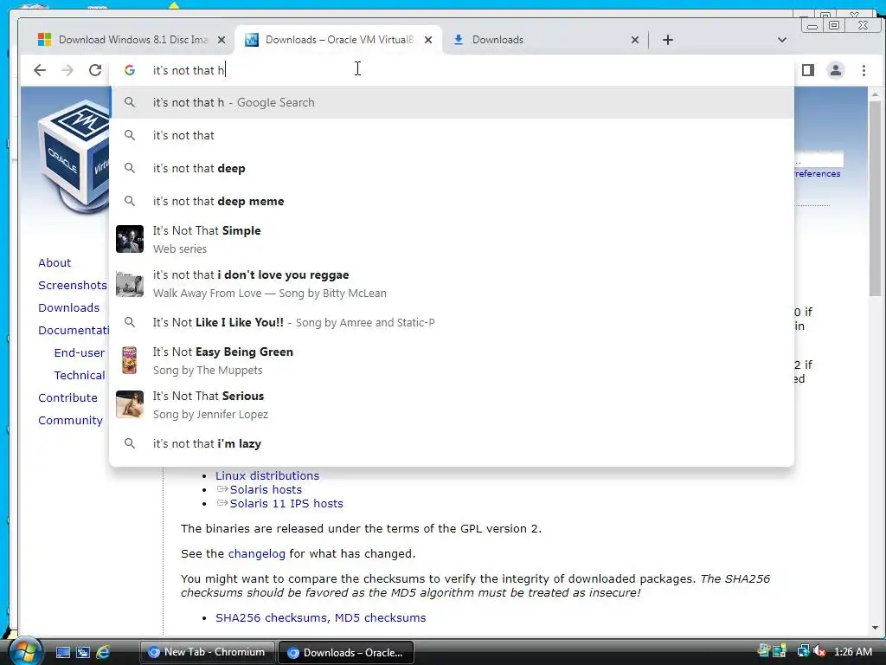886x665 pixels.
Task: Click the page vertical scrollbar thumb
Action: (x=875, y=198)
